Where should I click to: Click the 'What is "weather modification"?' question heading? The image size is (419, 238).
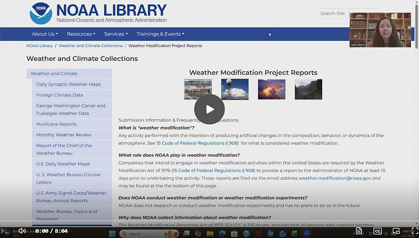(x=156, y=128)
